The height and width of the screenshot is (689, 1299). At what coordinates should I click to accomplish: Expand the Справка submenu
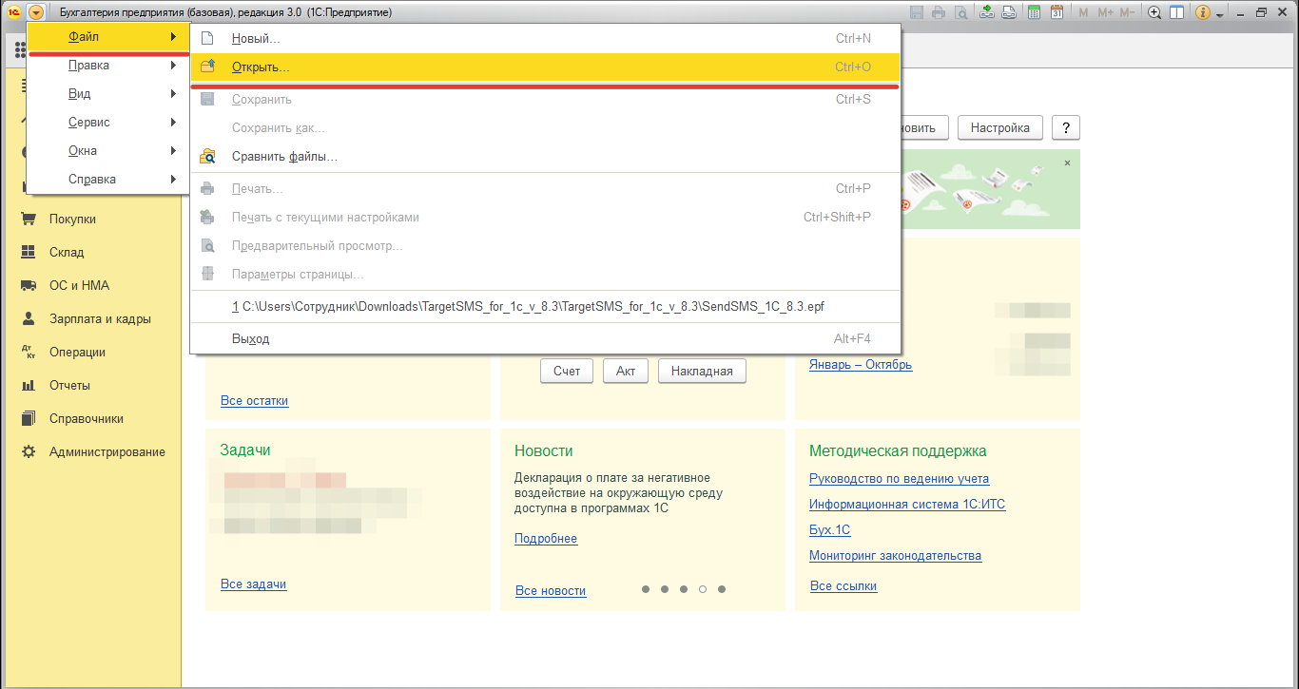point(109,180)
